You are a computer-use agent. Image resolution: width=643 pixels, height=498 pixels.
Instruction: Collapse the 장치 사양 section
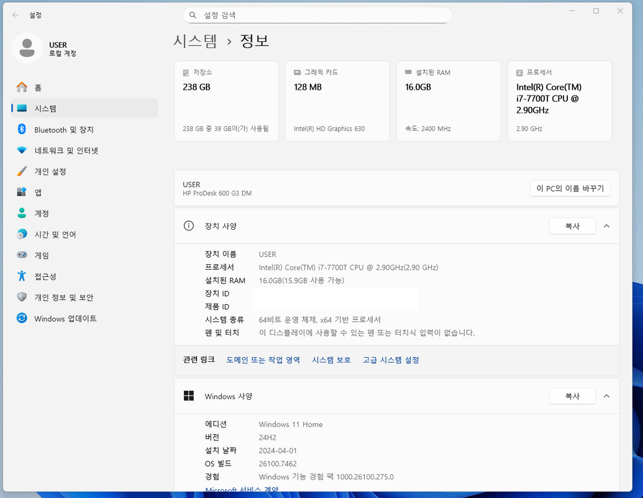(x=606, y=226)
